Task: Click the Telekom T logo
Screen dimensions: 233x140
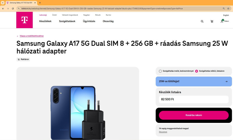Action: pyautogui.click(x=24, y=20)
